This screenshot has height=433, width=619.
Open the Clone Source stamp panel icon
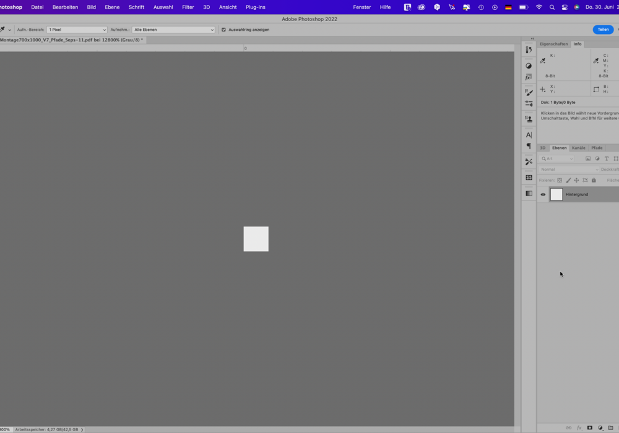click(529, 119)
